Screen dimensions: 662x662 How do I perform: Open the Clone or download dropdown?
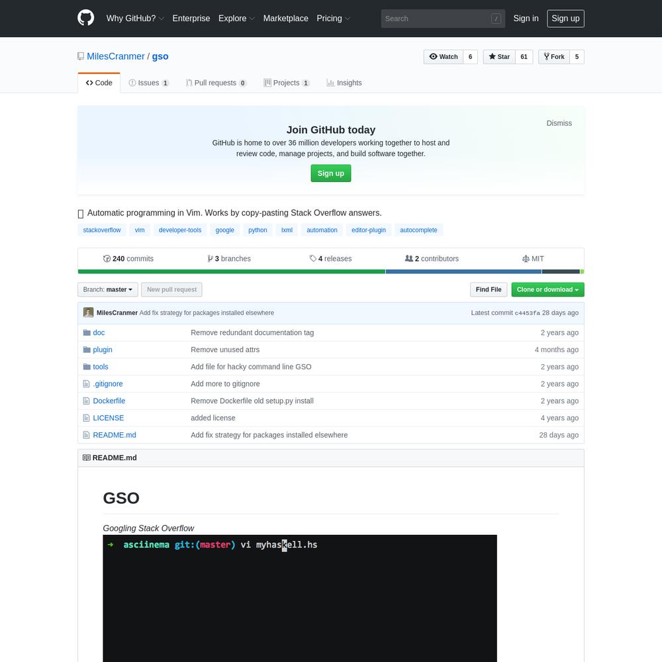pyautogui.click(x=547, y=290)
